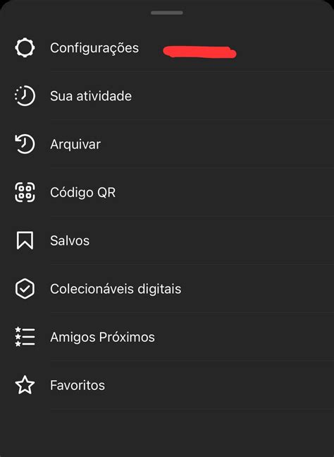The image size is (334, 457).
Task: Open the Amigos Próximos text label
Action: [x=102, y=337]
